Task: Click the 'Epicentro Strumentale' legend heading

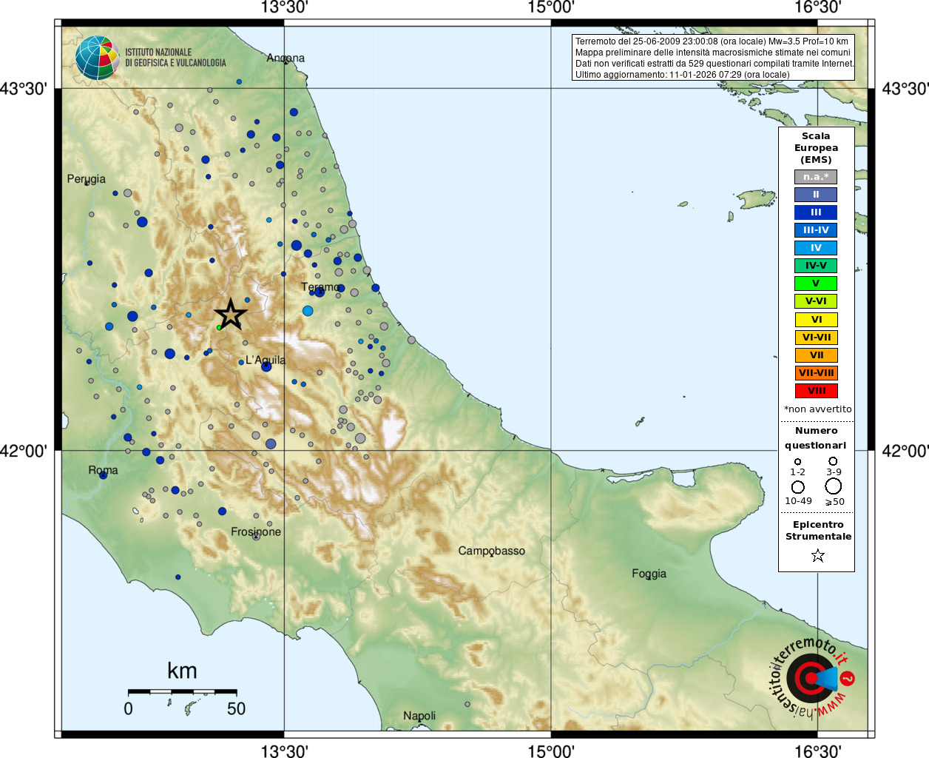Action: coord(818,530)
